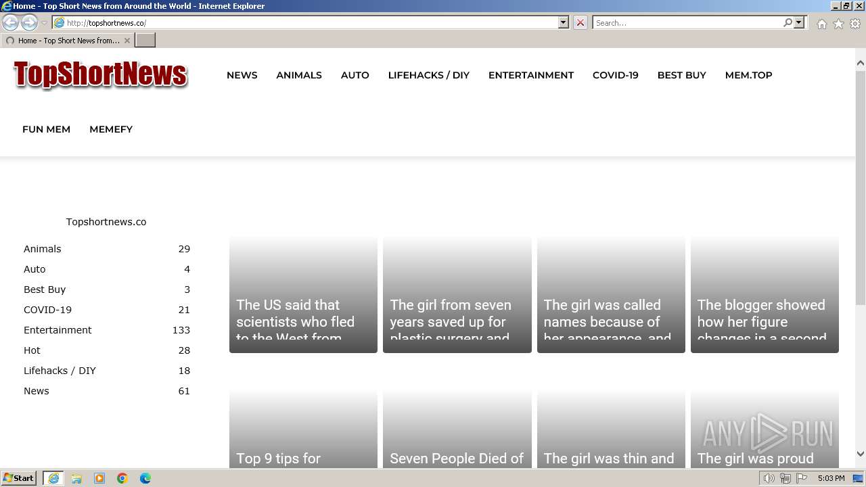Click the News category in sidebar

[x=37, y=391]
